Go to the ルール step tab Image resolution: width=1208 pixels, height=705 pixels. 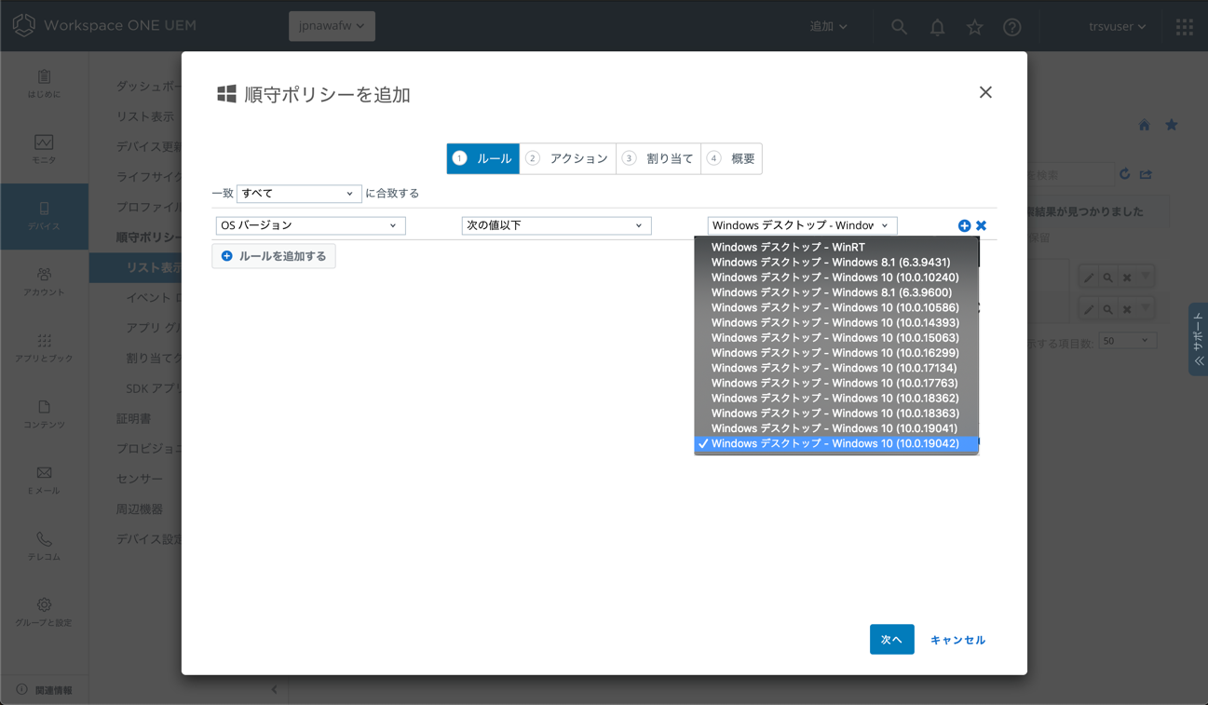pyautogui.click(x=483, y=158)
